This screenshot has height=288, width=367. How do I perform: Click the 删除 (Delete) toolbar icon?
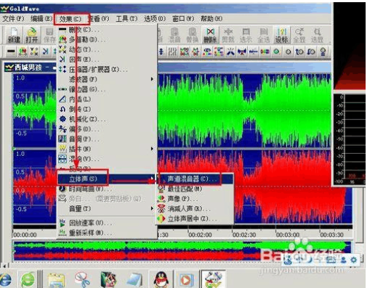click(210, 36)
